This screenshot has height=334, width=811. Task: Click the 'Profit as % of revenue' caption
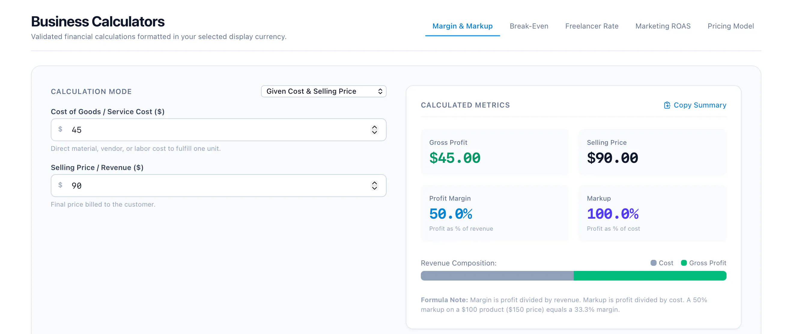[x=461, y=229]
